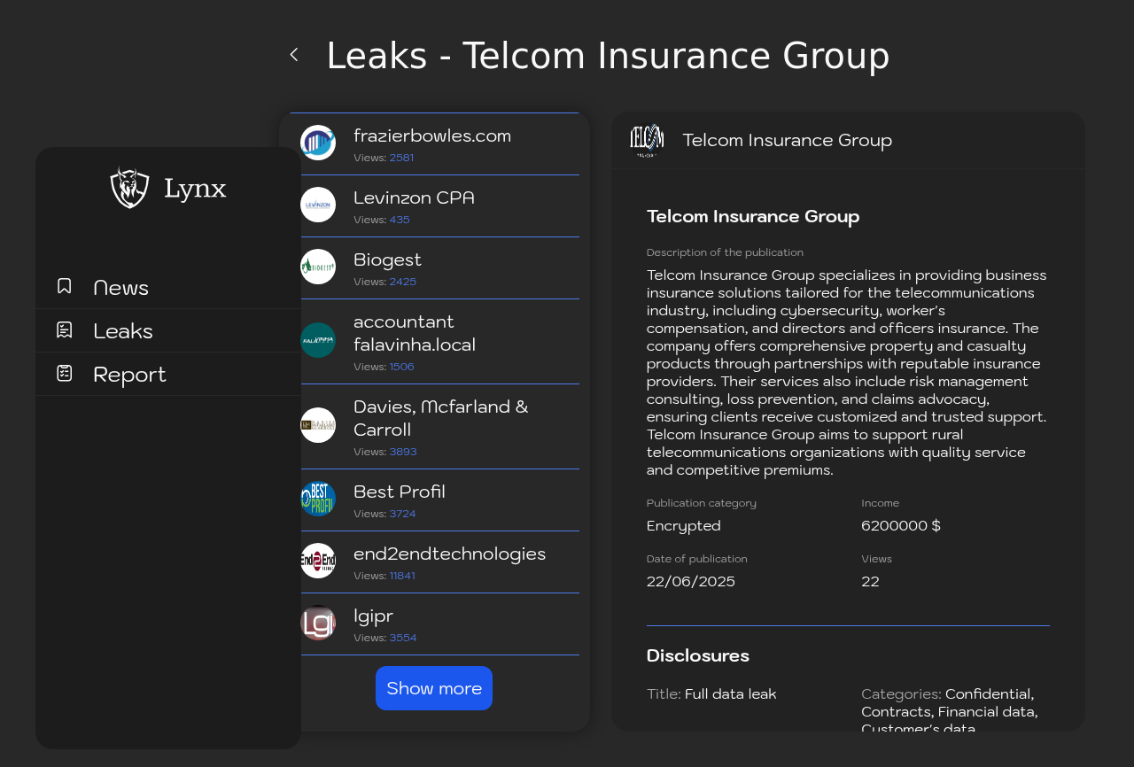Click the Biogest logo icon
The image size is (1134, 767).
click(318, 267)
